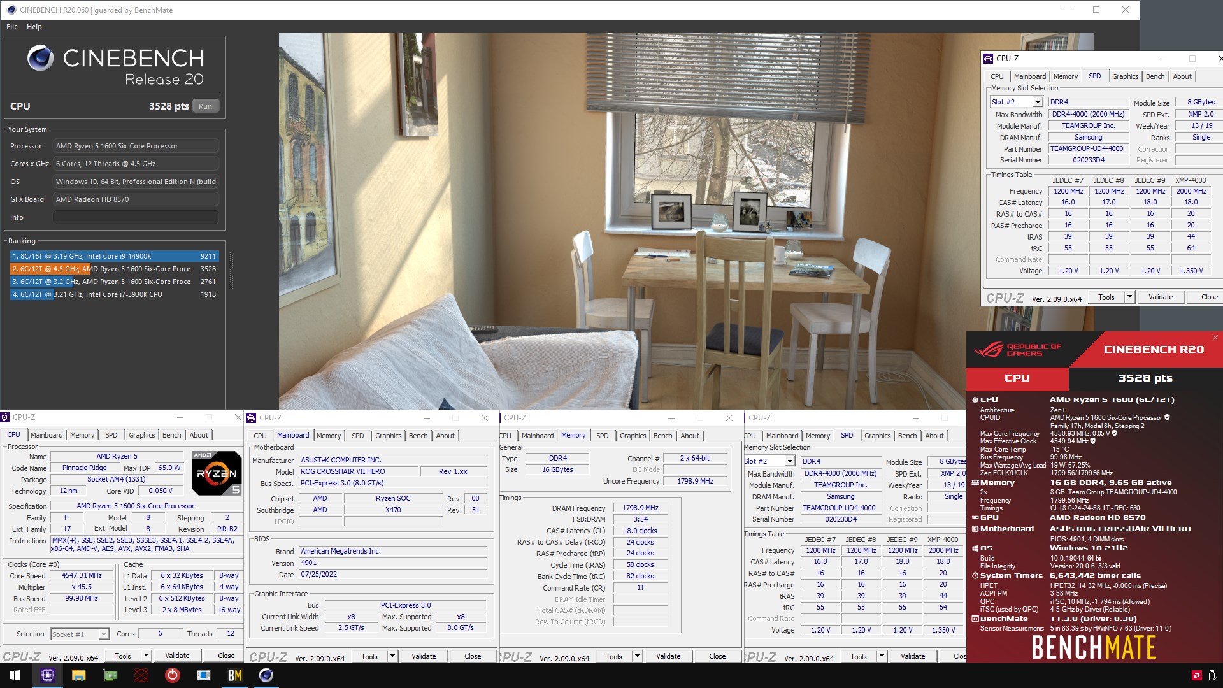Image resolution: width=1223 pixels, height=688 pixels.
Task: Click the Motherboard icon in BenchMate panel
Action: coord(975,529)
